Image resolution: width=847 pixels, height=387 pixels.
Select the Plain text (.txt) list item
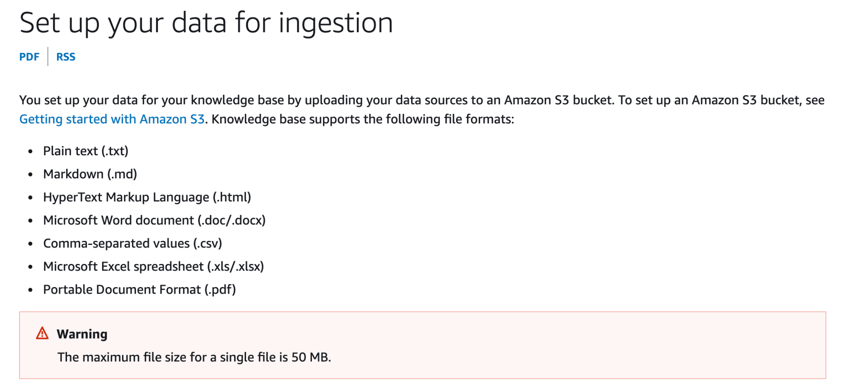click(86, 151)
